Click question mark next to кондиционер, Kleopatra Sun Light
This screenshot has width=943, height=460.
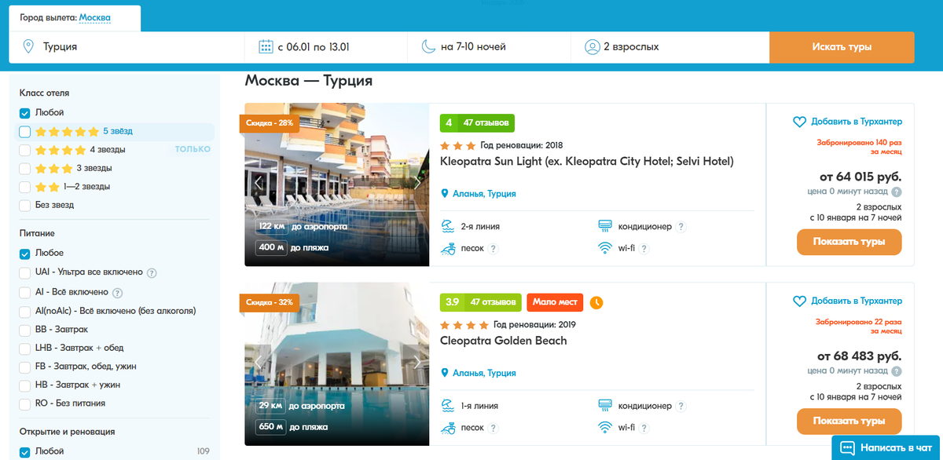point(681,227)
